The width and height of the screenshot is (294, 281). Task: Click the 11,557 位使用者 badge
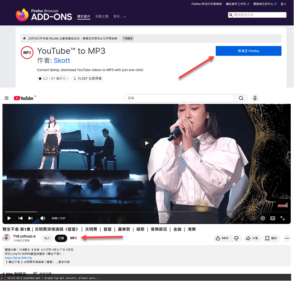(87, 79)
